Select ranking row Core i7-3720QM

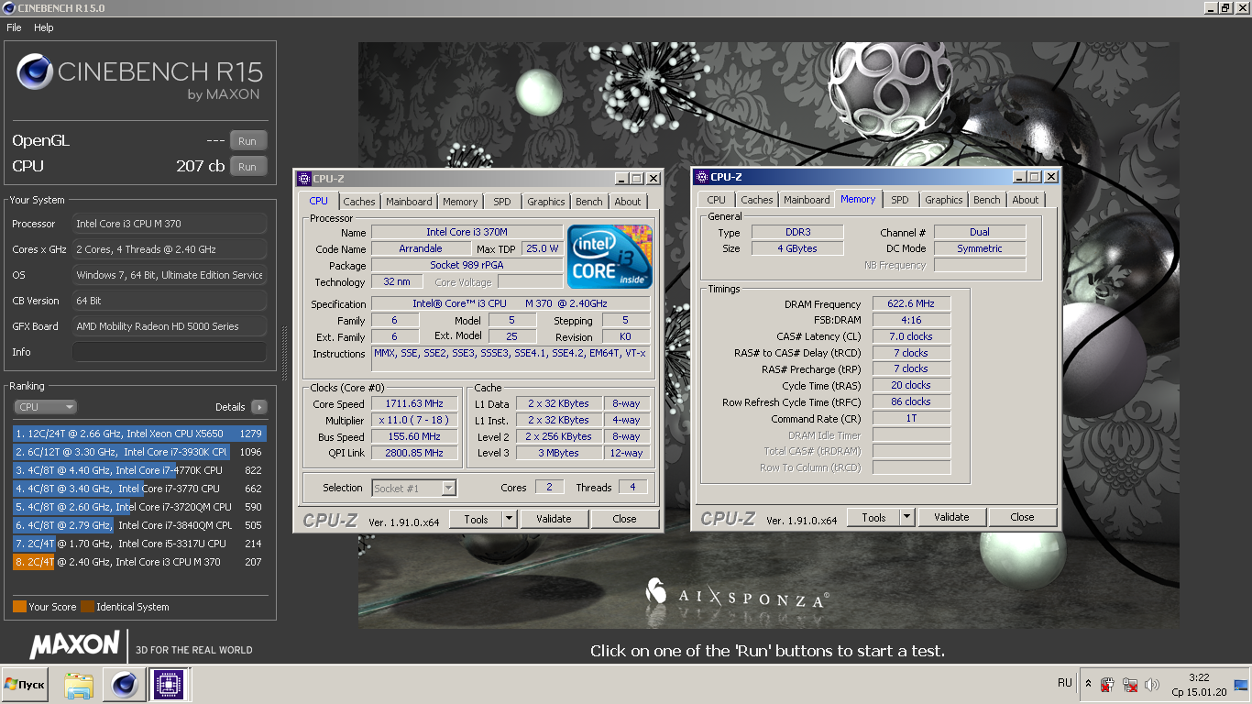click(139, 507)
